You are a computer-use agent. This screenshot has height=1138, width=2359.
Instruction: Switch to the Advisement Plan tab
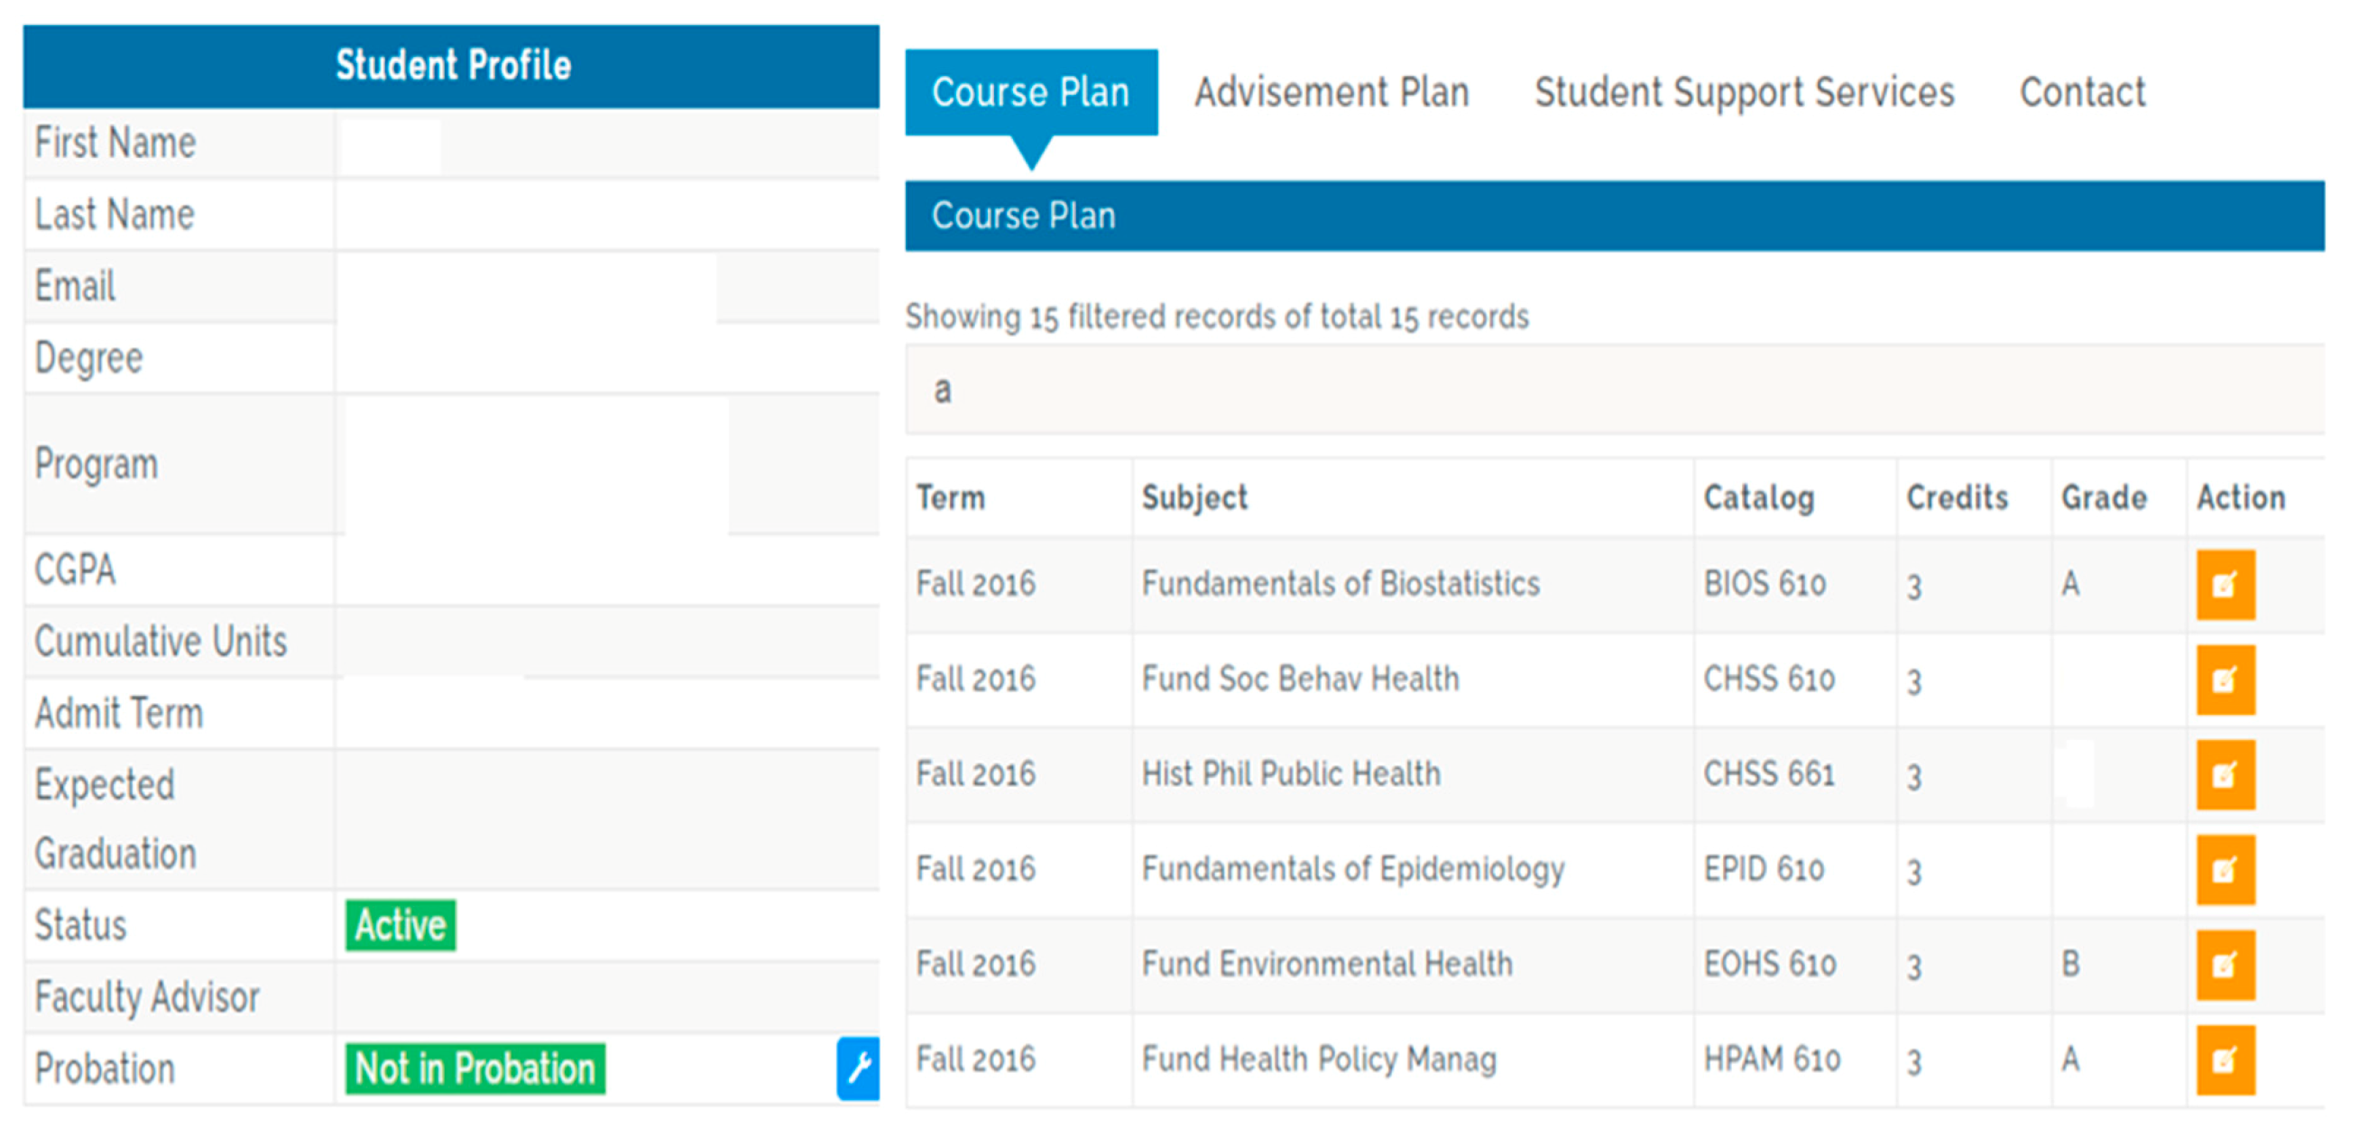(1331, 93)
